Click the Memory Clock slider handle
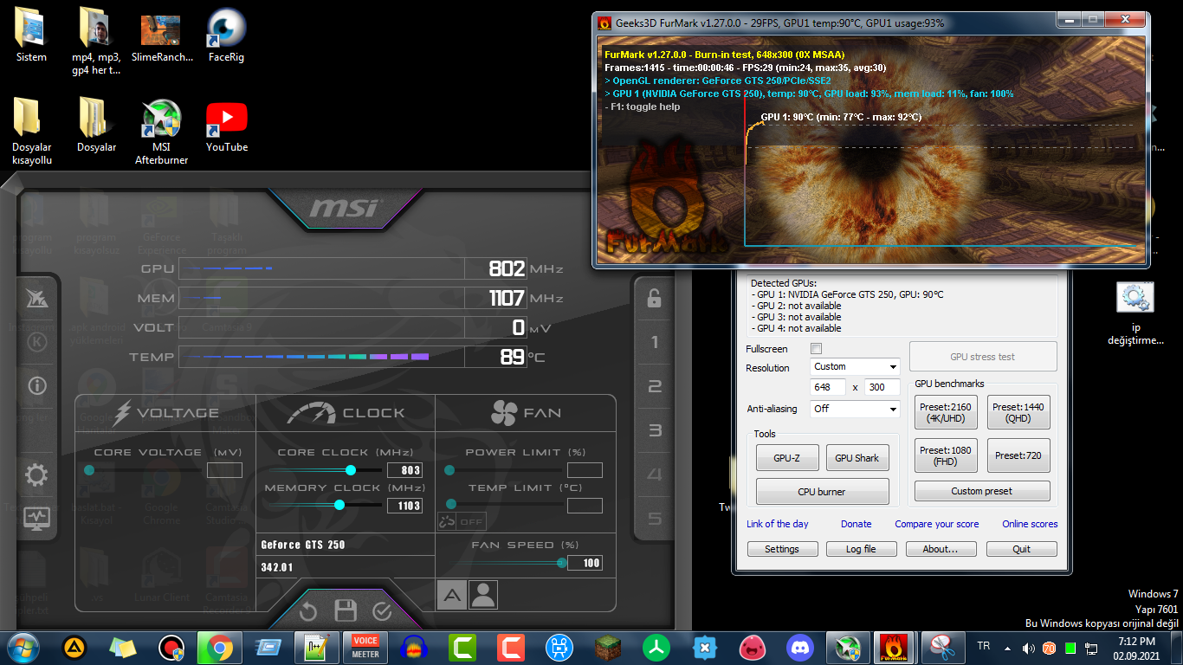Viewport: 1183px width, 665px height. (339, 505)
